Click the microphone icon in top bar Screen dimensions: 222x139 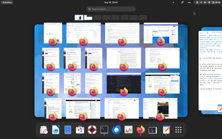pos(209,2)
